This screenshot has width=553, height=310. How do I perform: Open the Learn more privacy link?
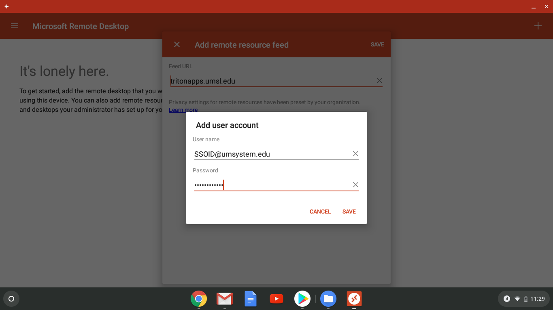(x=183, y=110)
